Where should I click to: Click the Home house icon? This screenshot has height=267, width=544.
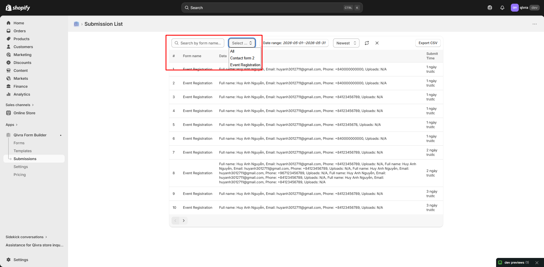pos(9,23)
